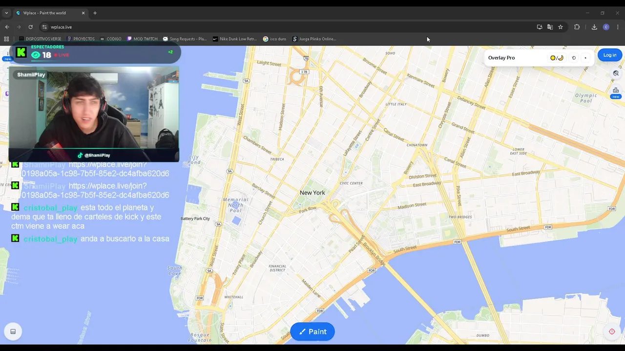Click the CIVIC CENTER map label
Screen dimensions: 625x351
(351, 183)
